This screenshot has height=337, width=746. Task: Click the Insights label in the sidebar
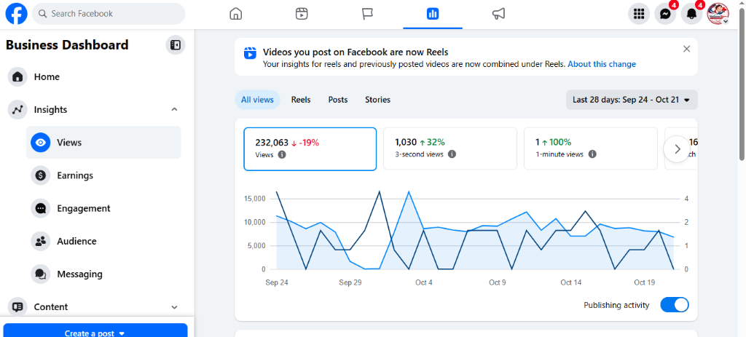pyautogui.click(x=50, y=110)
